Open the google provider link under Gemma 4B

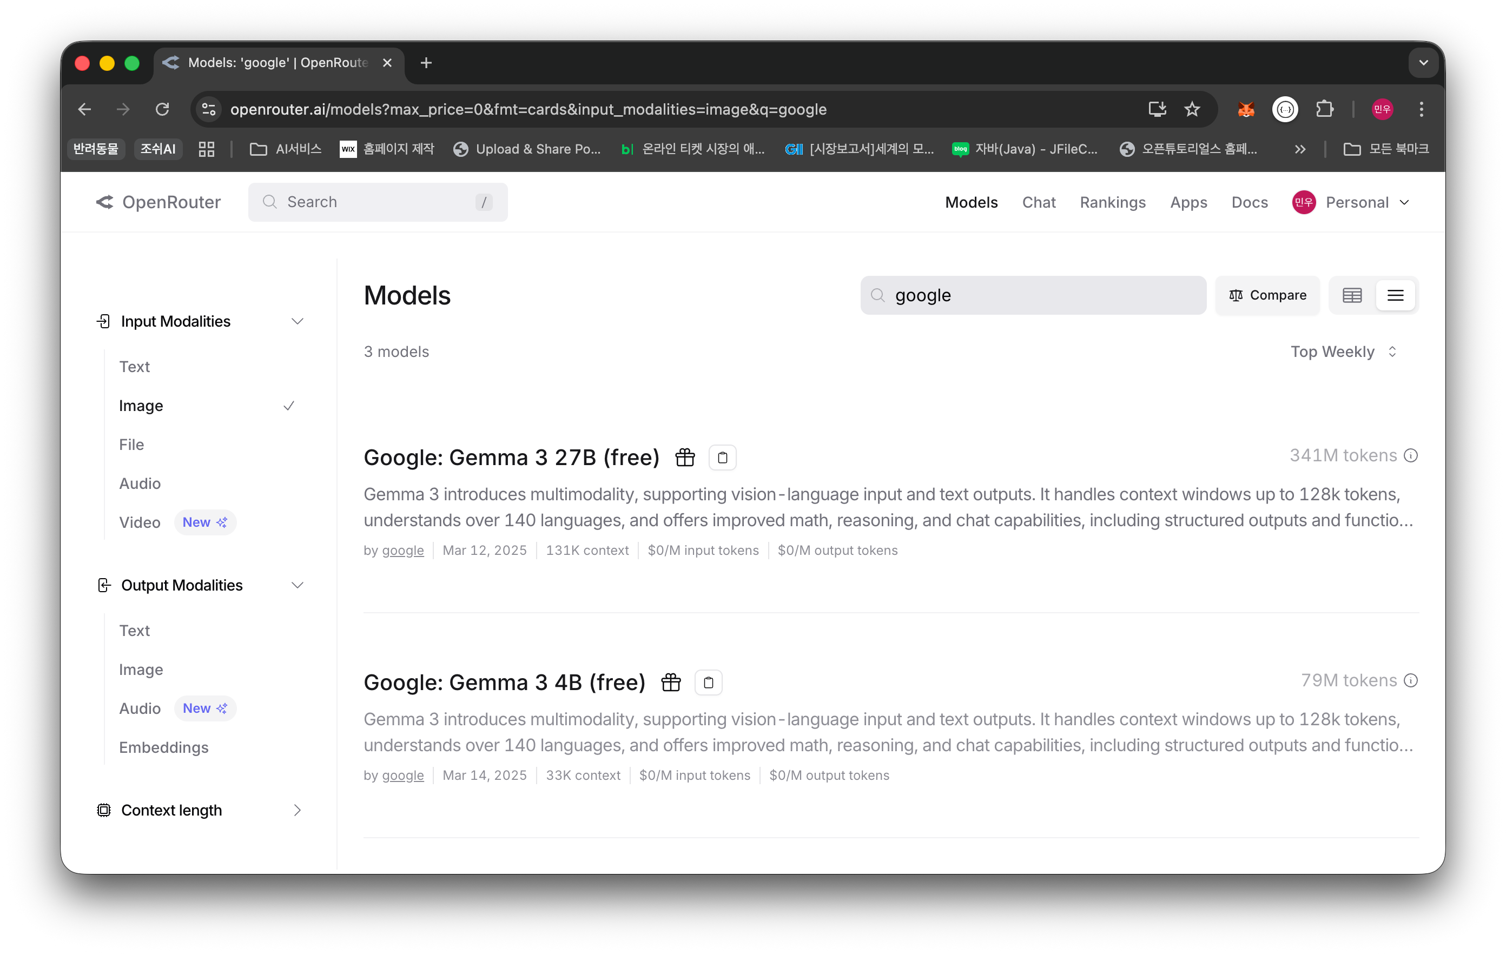403,775
